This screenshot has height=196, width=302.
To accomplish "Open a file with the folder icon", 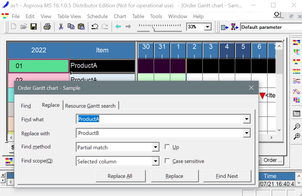I will (x=24, y=26).
